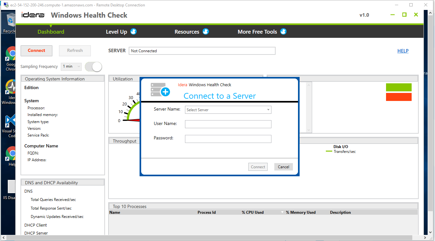This screenshot has width=435, height=241.
Task: Click the green color block in panel
Action: pyautogui.click(x=399, y=87)
